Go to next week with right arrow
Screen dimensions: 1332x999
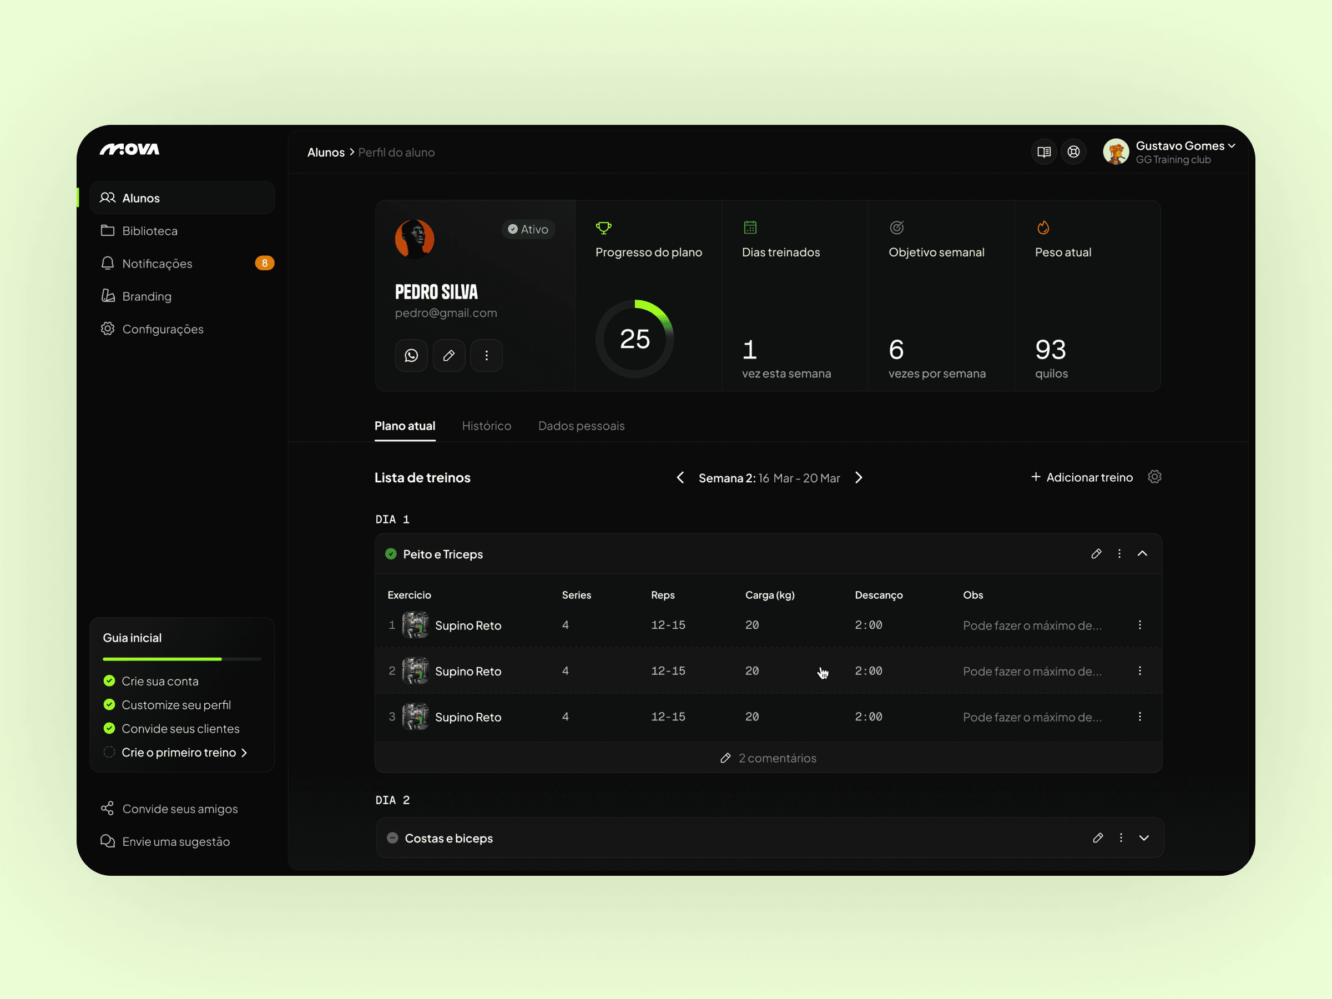point(859,477)
